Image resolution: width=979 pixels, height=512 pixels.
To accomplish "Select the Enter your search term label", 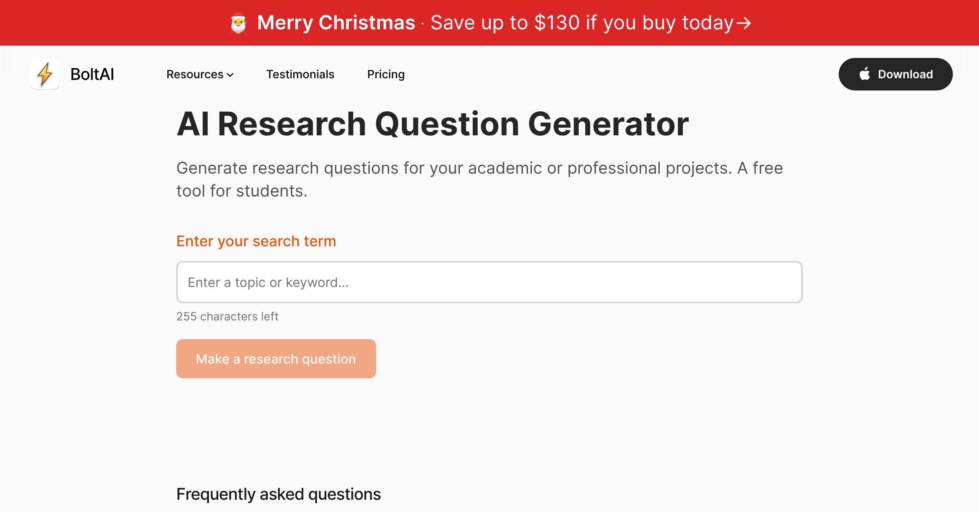I will click(x=256, y=241).
